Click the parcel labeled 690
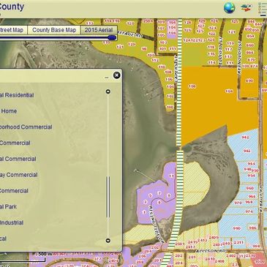 click(249, 80)
